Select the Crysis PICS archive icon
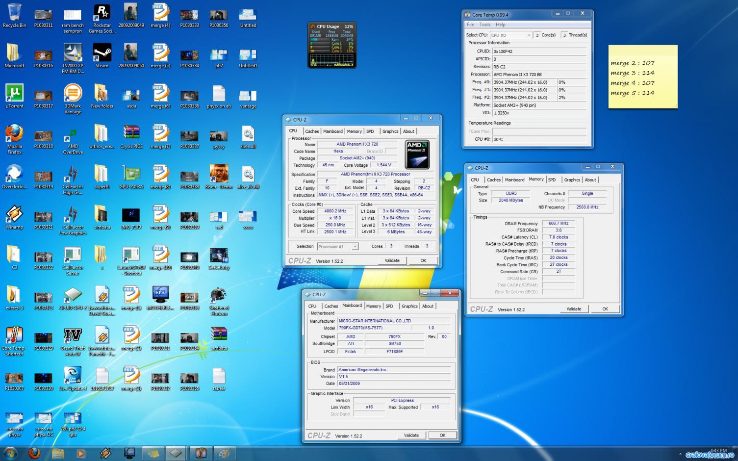 click(131, 137)
